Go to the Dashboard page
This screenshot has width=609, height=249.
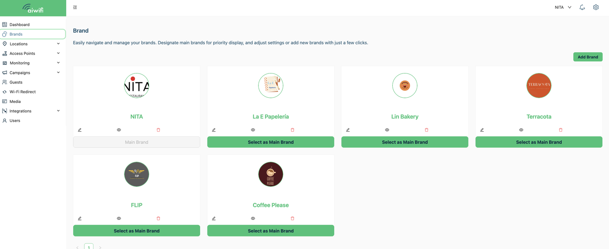point(20,25)
